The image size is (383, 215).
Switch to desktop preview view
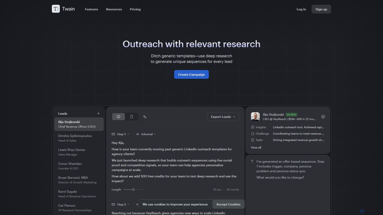point(118,117)
